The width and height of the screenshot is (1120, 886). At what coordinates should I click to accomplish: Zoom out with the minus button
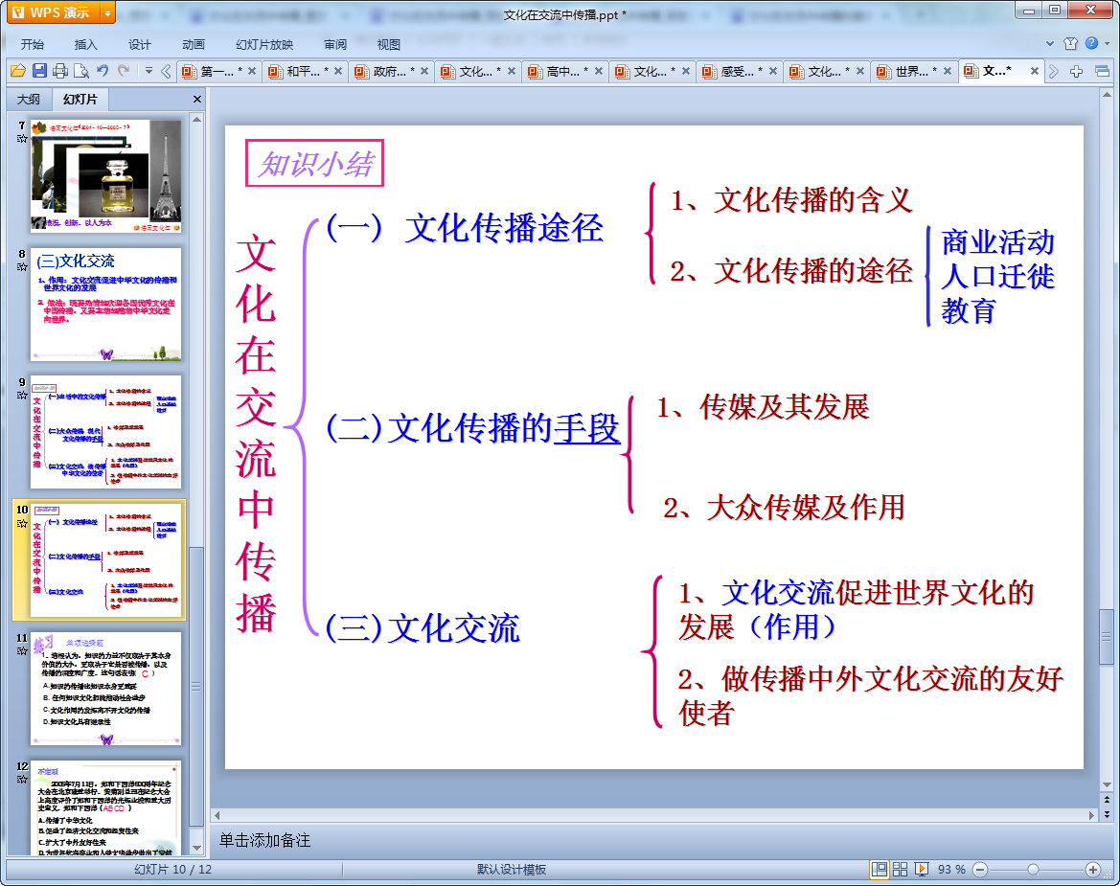point(981,869)
